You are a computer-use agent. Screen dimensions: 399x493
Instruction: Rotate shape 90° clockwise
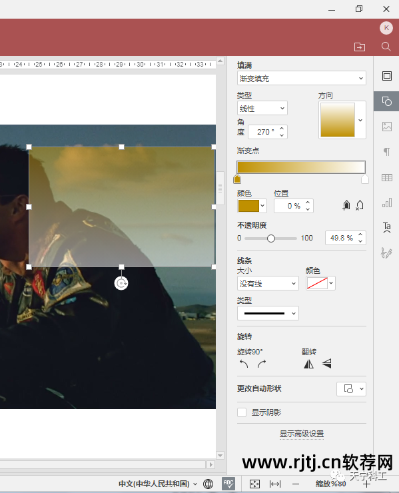[x=262, y=364]
